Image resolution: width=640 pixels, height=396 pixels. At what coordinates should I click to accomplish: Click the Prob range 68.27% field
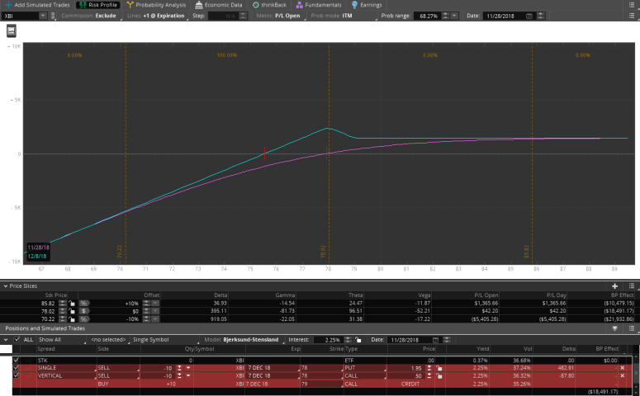[x=427, y=16]
